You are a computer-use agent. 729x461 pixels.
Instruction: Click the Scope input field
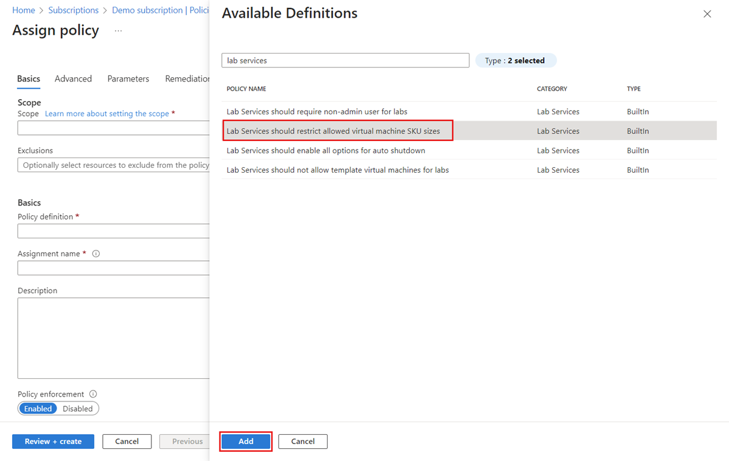coord(114,128)
